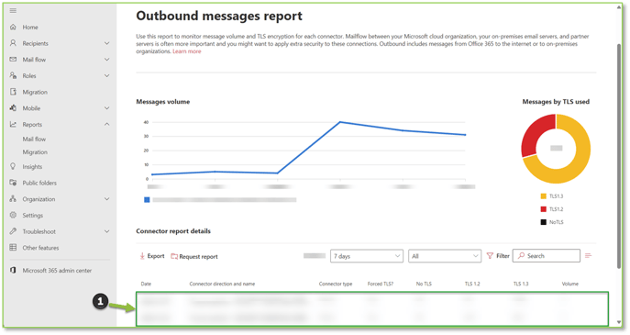
Task: Expand the Troubleshoot section
Action: click(x=107, y=231)
